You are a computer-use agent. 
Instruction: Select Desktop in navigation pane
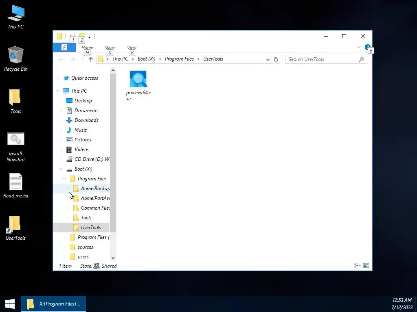(x=83, y=101)
